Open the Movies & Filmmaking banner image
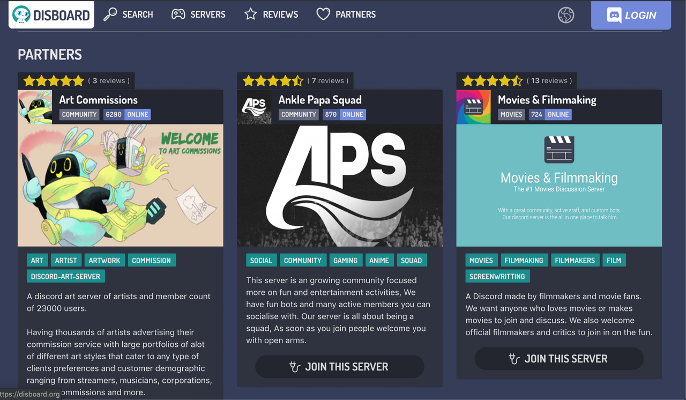 point(559,186)
